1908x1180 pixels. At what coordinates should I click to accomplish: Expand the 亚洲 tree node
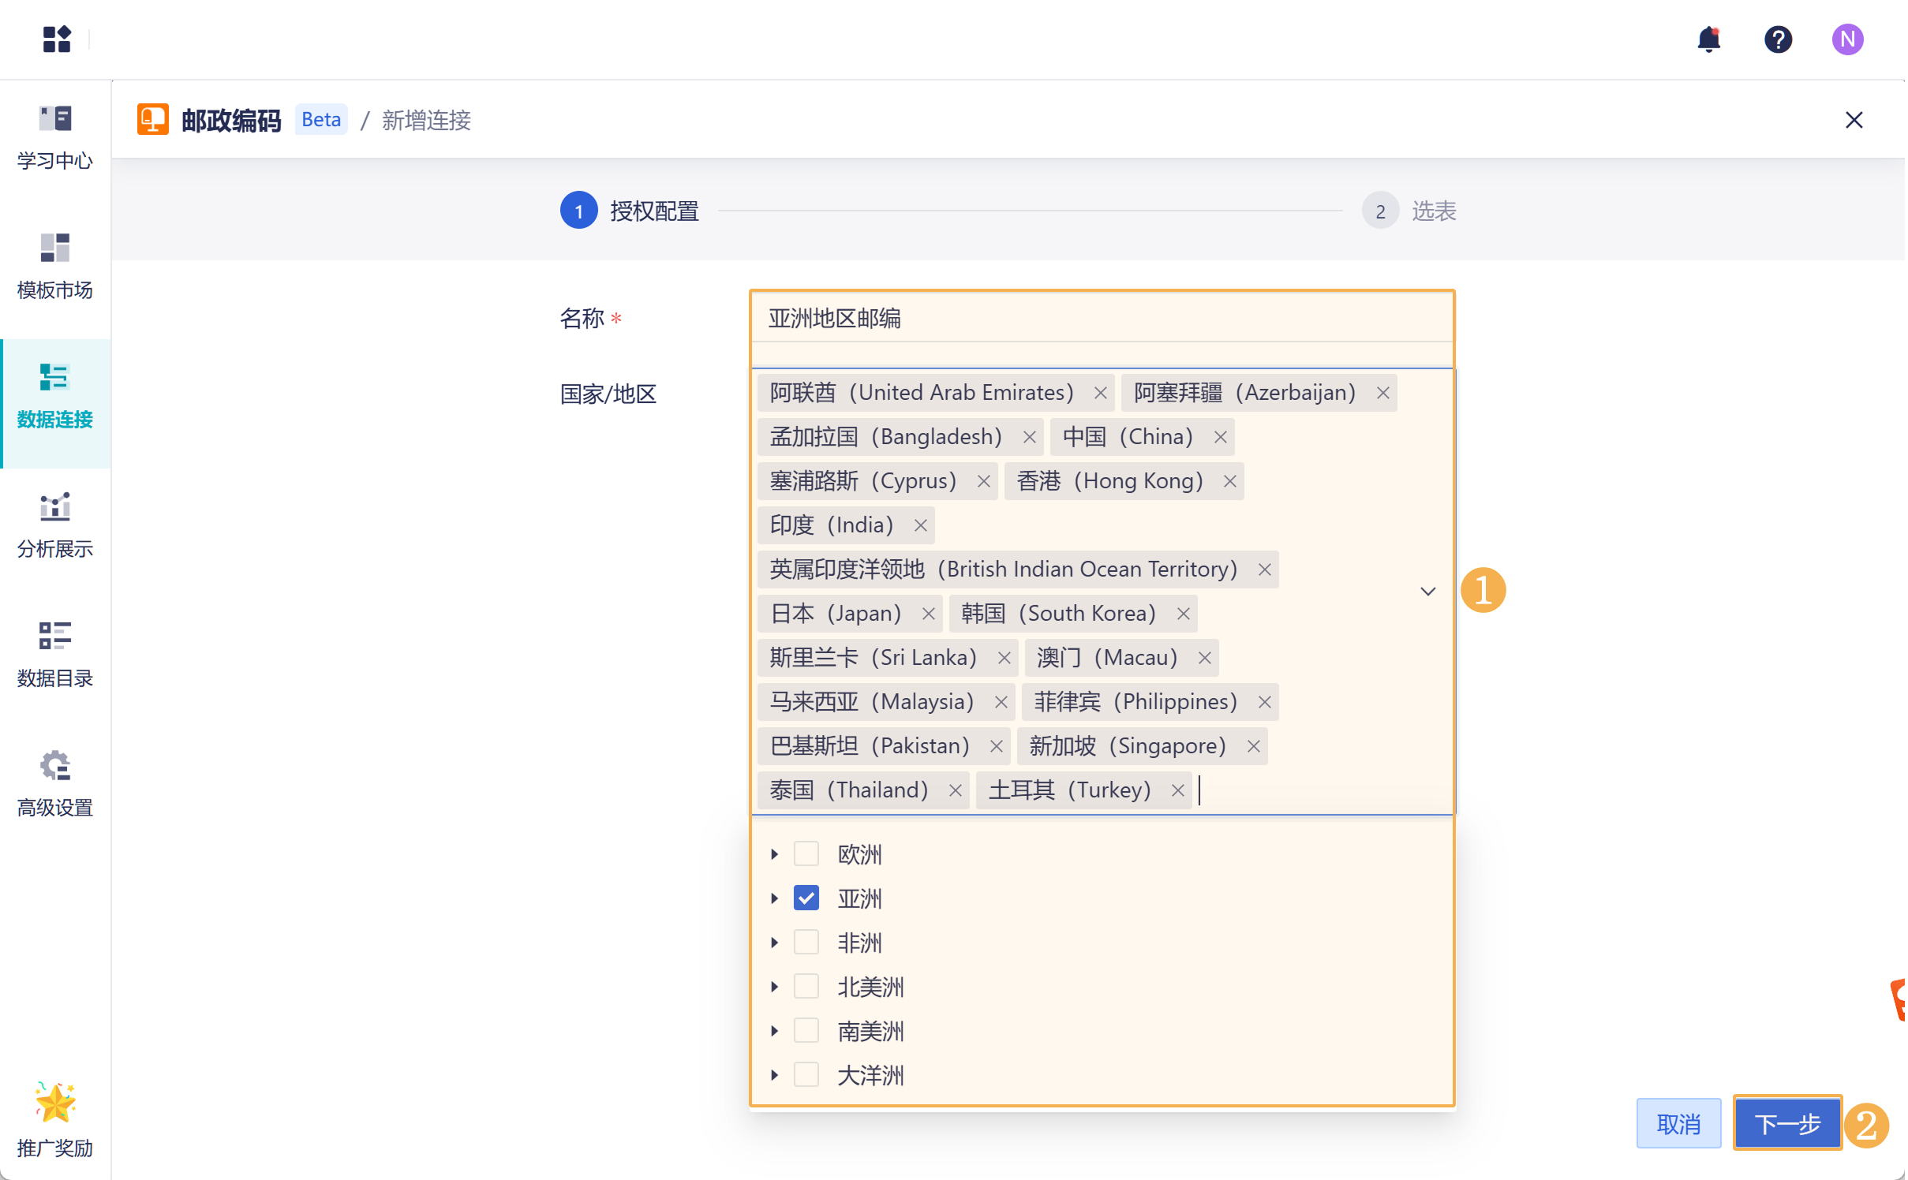coord(774,898)
